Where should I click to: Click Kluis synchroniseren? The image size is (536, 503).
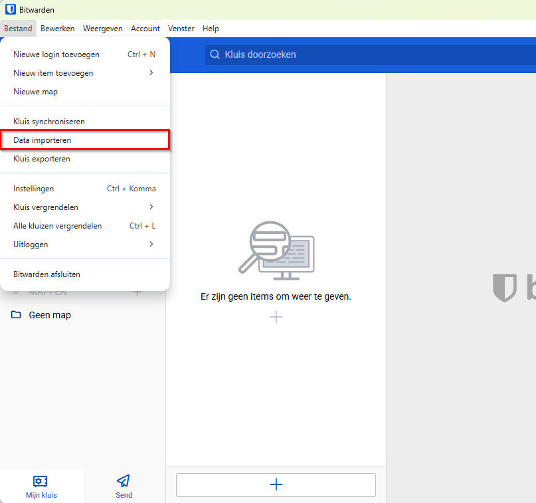click(49, 122)
